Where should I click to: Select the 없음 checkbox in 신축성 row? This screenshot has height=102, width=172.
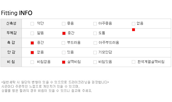click(134, 24)
